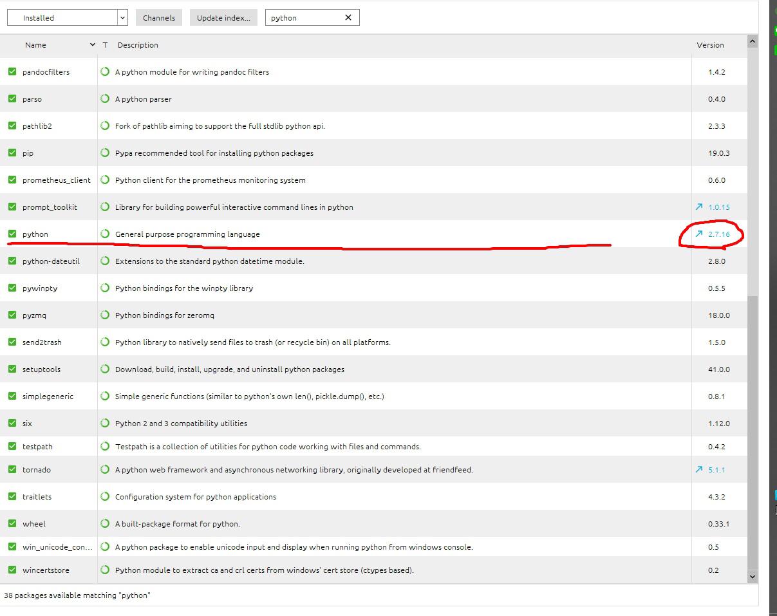Click the pyzmq version 18.0.0
This screenshot has width=777, height=616.
(x=718, y=315)
